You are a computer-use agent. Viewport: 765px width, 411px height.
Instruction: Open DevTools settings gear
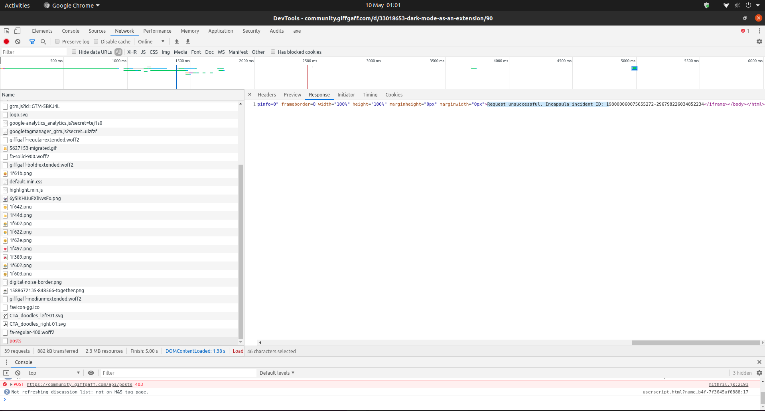click(759, 41)
